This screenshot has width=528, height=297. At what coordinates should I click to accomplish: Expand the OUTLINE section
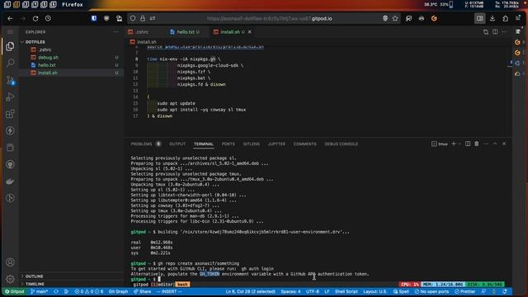(71, 276)
